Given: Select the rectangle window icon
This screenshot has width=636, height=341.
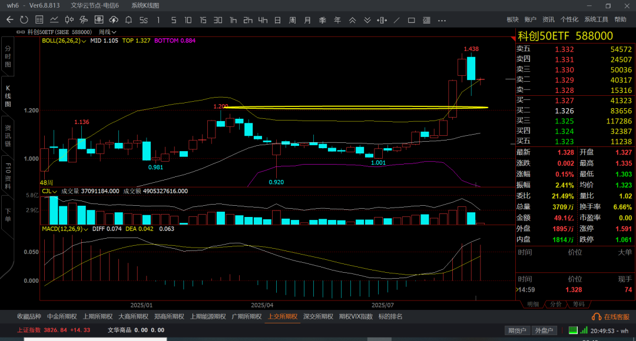Looking at the screenshot, I should click(411, 20).
